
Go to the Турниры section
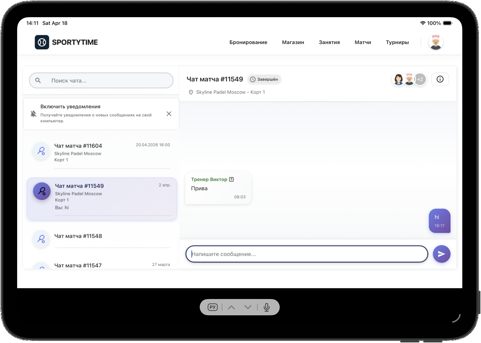[x=397, y=42]
